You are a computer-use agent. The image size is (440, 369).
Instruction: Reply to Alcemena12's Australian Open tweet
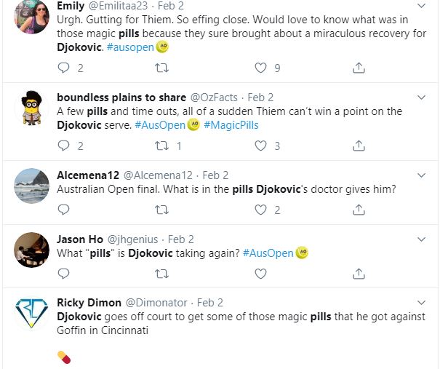pos(63,210)
